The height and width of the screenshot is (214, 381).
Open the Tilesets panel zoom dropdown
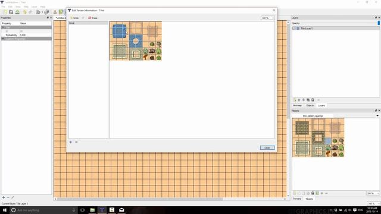373,193
